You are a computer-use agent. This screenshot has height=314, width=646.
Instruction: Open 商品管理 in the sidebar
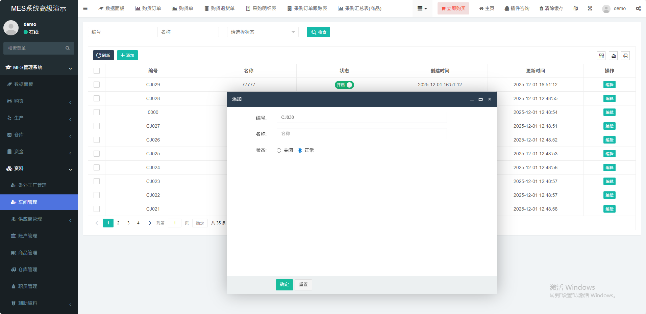(x=28, y=253)
